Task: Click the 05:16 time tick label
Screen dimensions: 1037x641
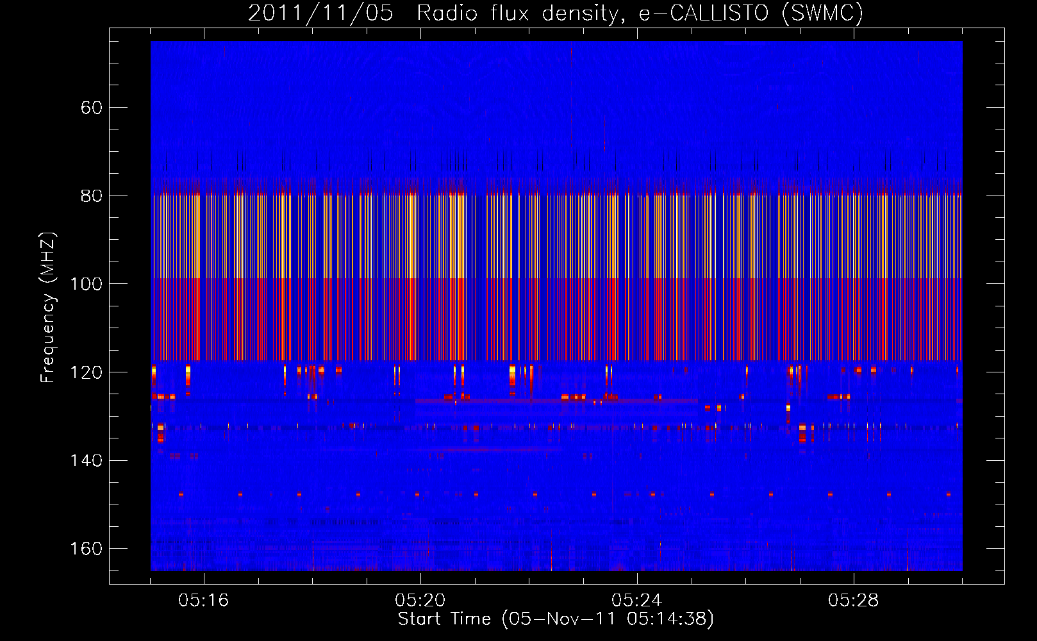Action: pos(204,601)
